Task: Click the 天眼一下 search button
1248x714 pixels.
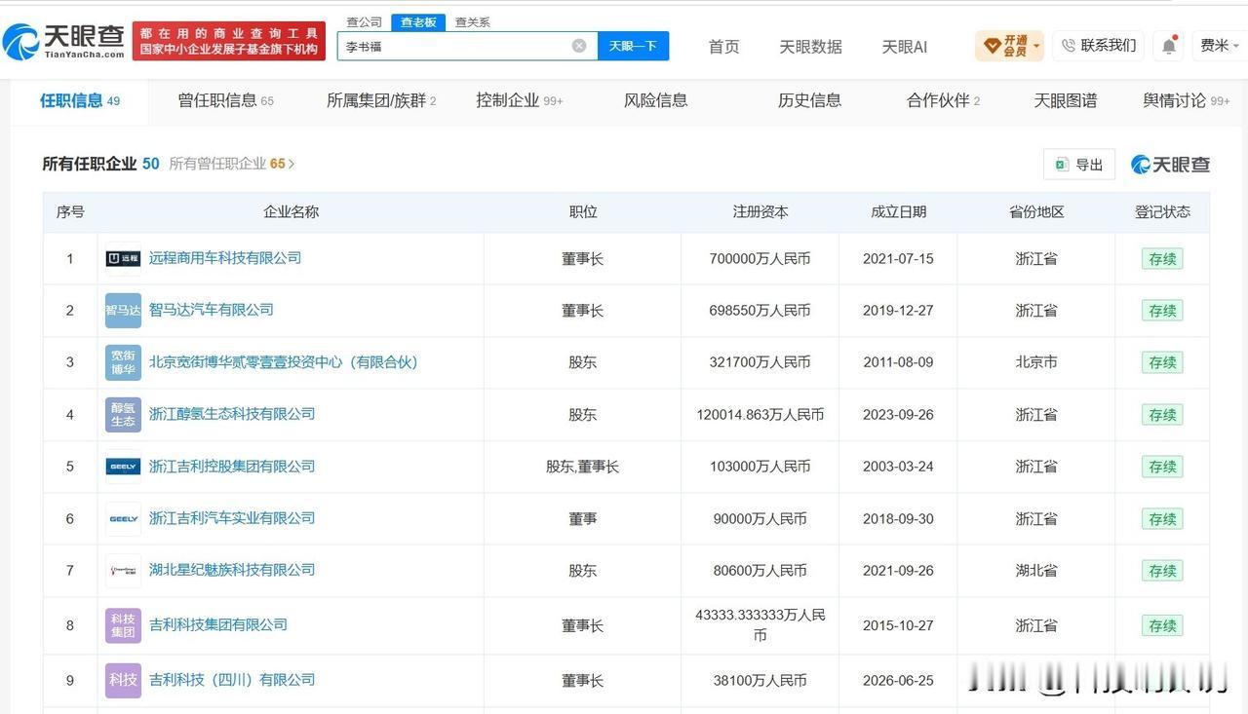Action: pos(633,46)
